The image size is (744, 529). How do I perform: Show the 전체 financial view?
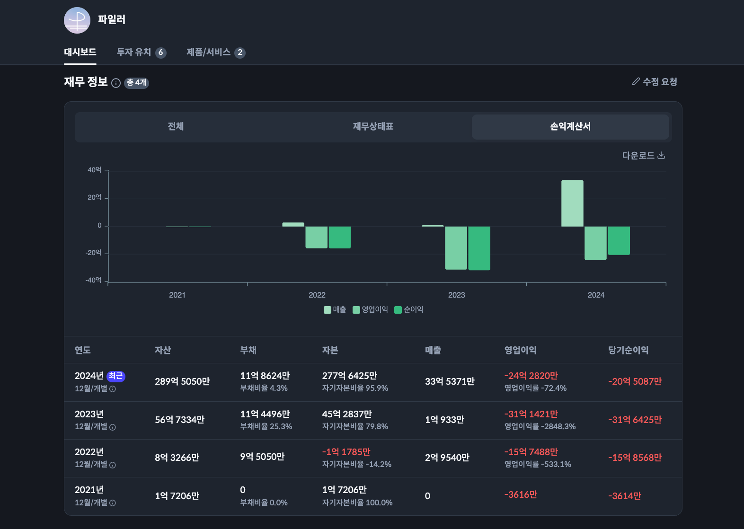tap(176, 126)
